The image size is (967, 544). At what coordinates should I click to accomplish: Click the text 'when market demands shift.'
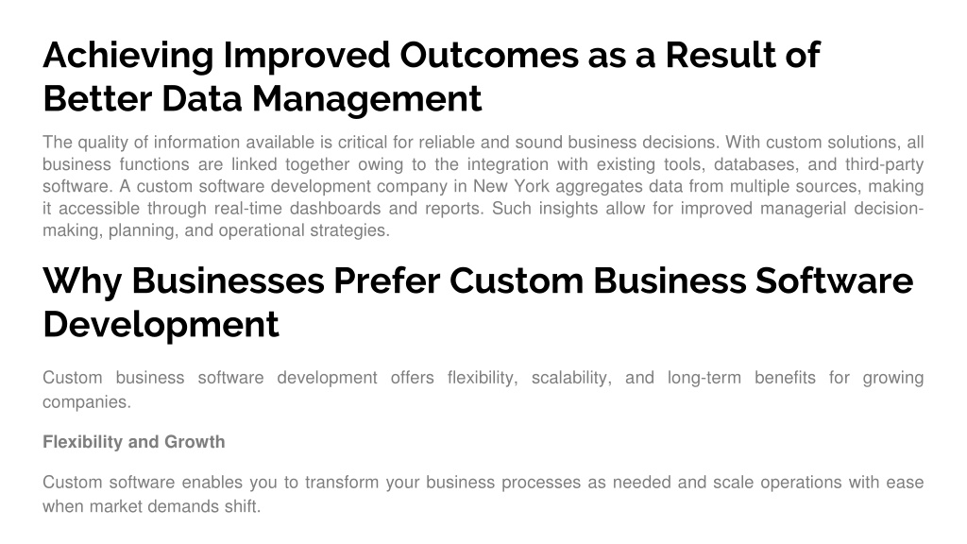click(x=152, y=507)
